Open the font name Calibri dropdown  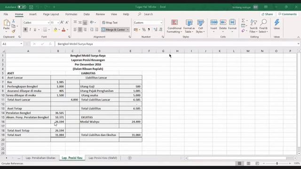coord(48,23)
